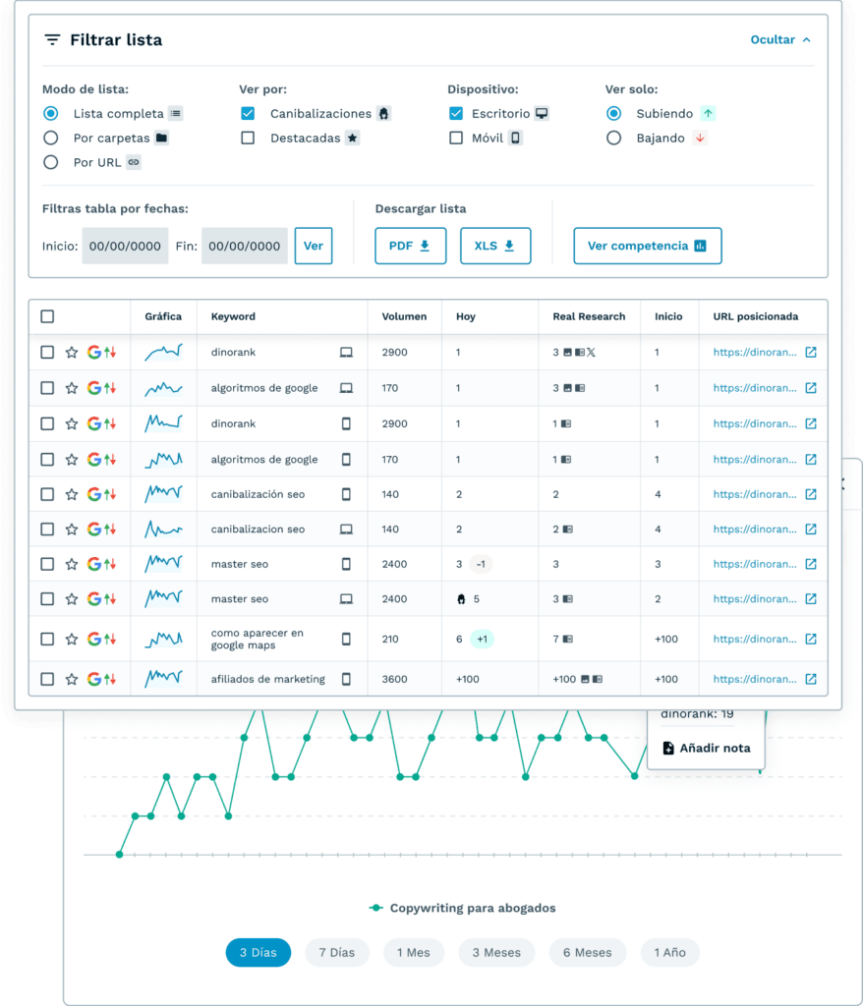Image resolution: width=863 pixels, height=1006 pixels.
Task: Star the first dinorank desktop row
Action: coord(72,353)
